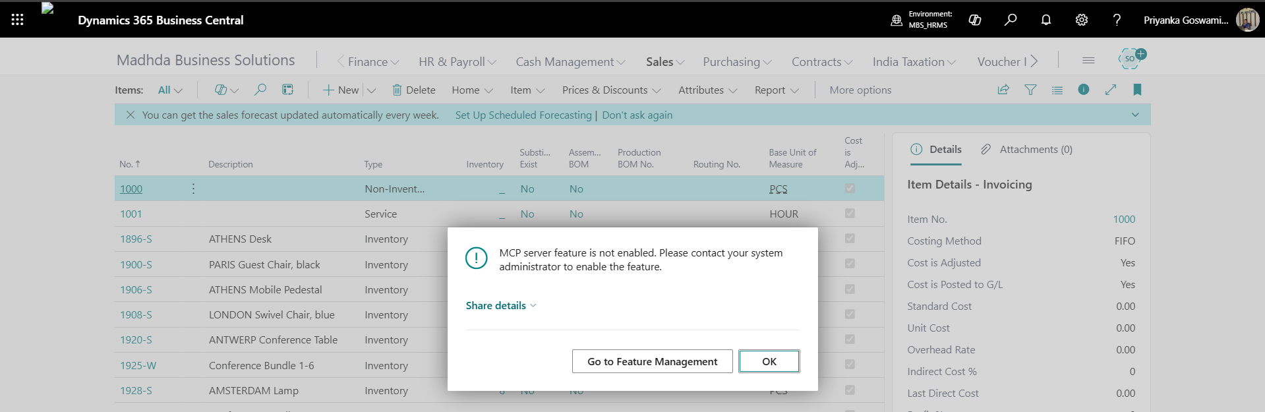
Task: Expand the page with the arrows icon
Action: tap(1111, 90)
